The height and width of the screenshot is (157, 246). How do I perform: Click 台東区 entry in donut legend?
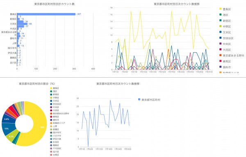click(x=55, y=155)
